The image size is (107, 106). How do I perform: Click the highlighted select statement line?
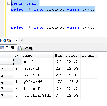pos(53,9)
